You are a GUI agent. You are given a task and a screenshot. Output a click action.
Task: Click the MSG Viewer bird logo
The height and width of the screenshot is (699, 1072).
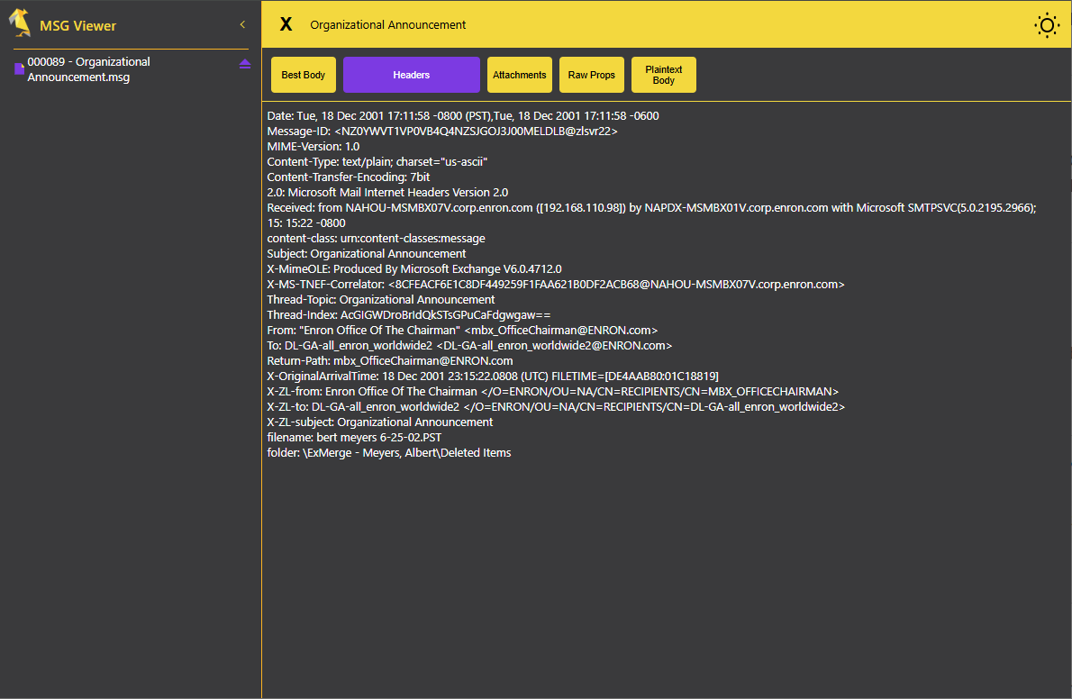pyautogui.click(x=20, y=24)
